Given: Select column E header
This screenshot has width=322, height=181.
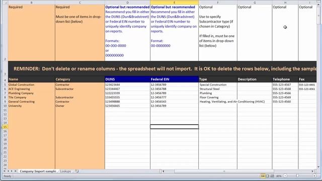Looking at the screenshot, I should coord(175,3).
